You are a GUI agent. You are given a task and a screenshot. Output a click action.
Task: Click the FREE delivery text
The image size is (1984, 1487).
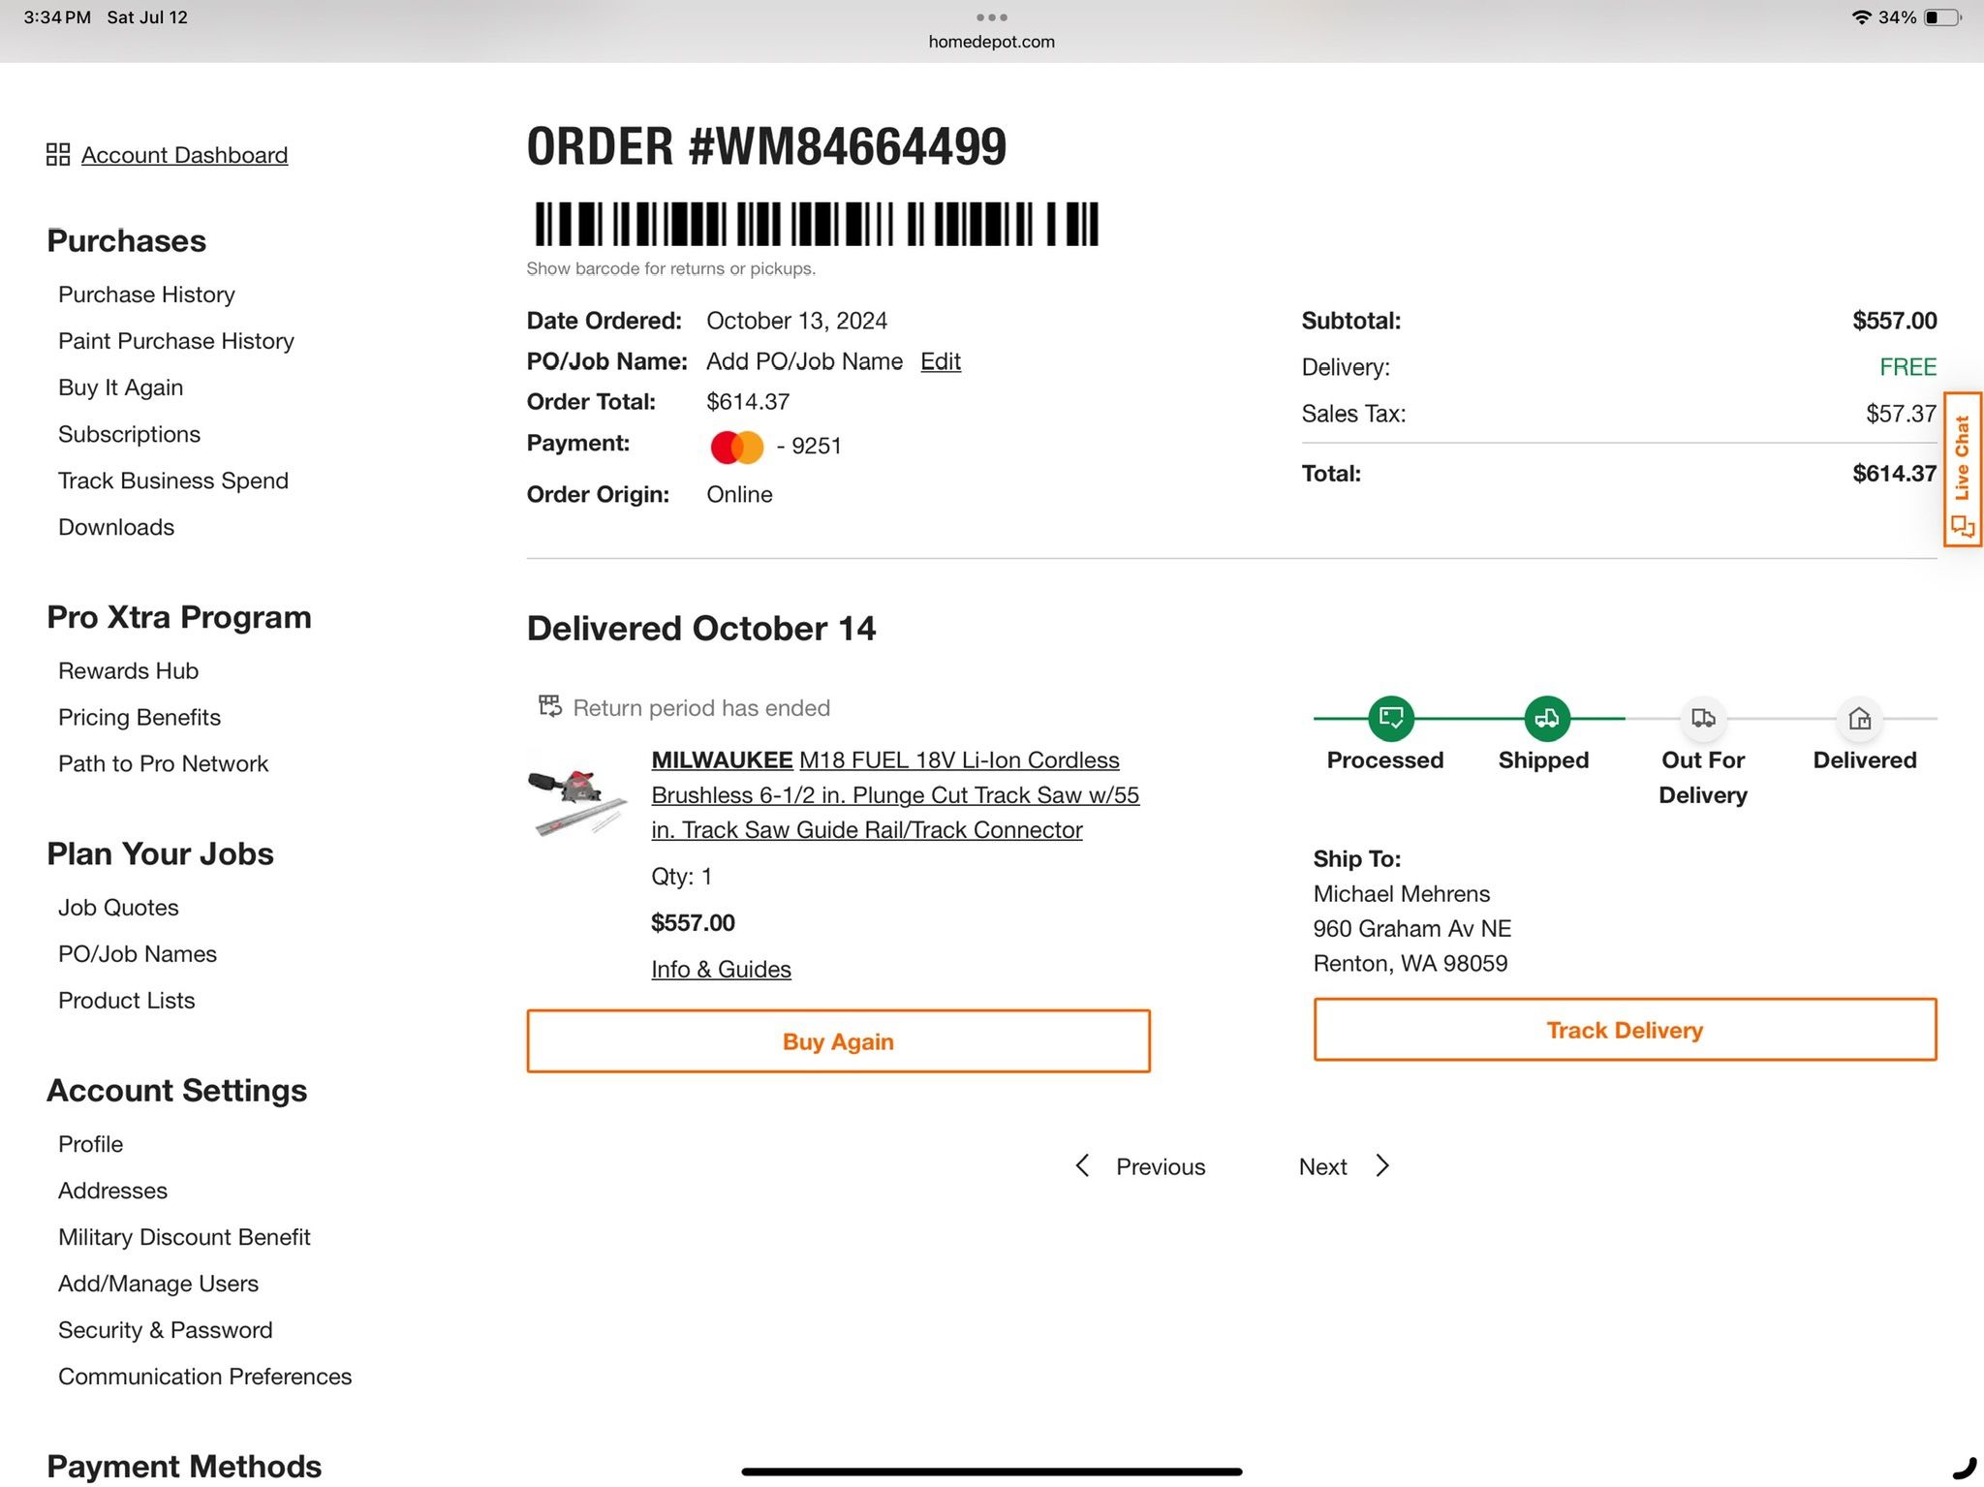coord(1907,367)
